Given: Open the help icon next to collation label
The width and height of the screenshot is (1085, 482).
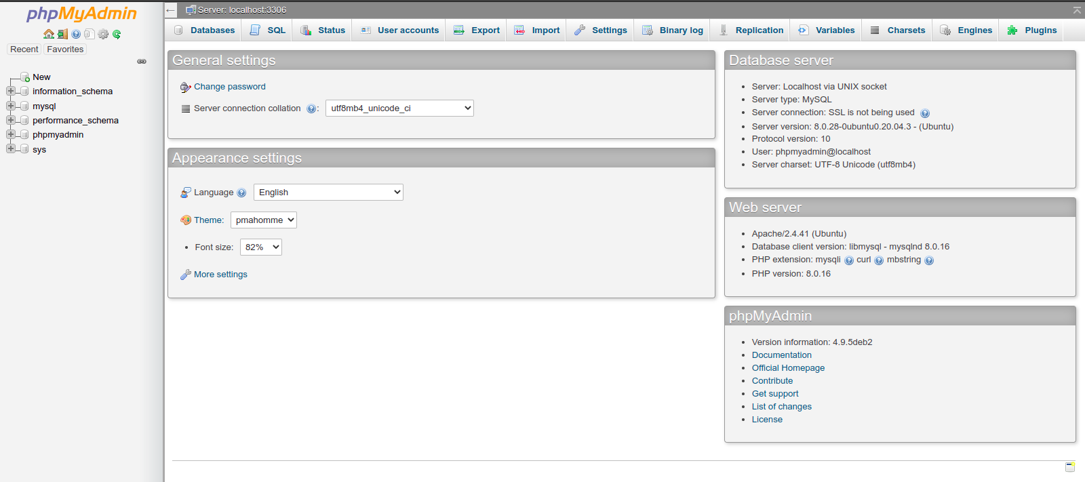Looking at the screenshot, I should (311, 108).
